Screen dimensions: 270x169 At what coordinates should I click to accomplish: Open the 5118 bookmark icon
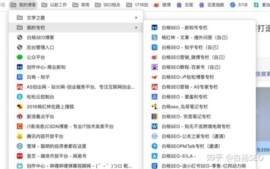coord(233,5)
